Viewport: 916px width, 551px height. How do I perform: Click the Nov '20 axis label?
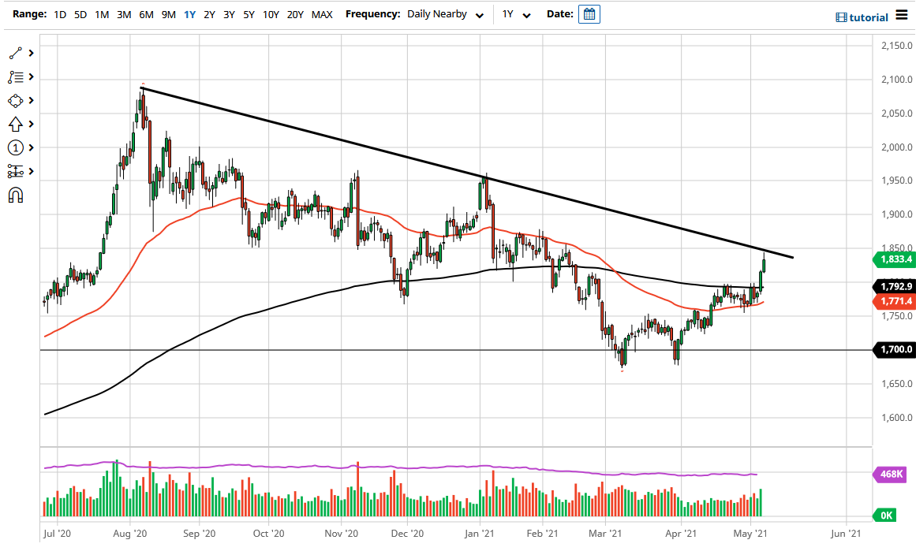coord(341,534)
